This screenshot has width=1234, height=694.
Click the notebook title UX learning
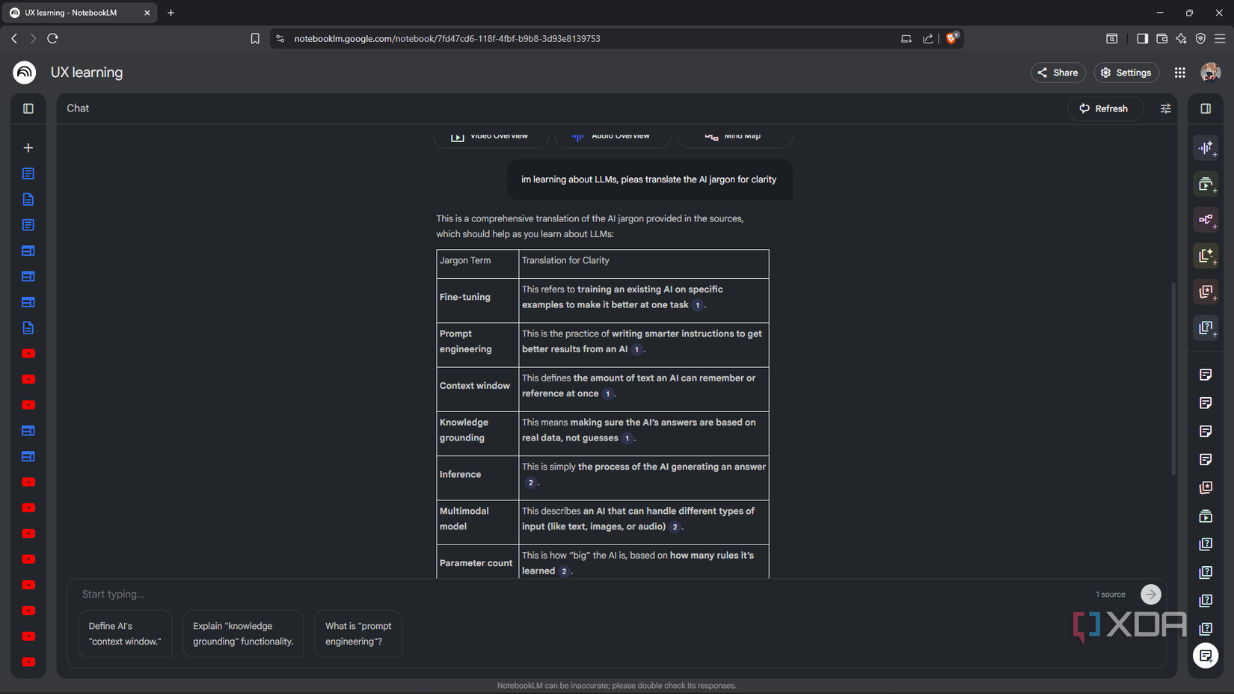pos(87,73)
